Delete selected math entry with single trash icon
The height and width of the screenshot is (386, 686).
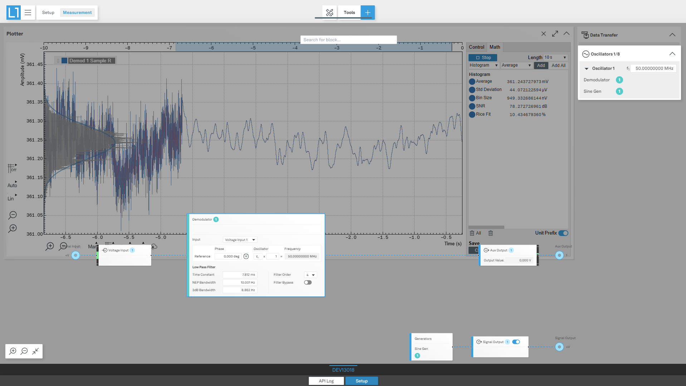click(x=491, y=233)
